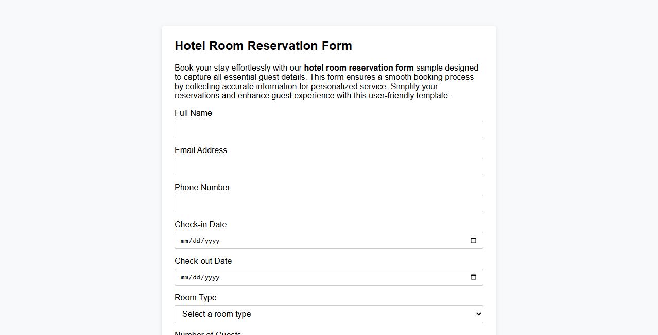Select the year segment of the check-out date

212,277
